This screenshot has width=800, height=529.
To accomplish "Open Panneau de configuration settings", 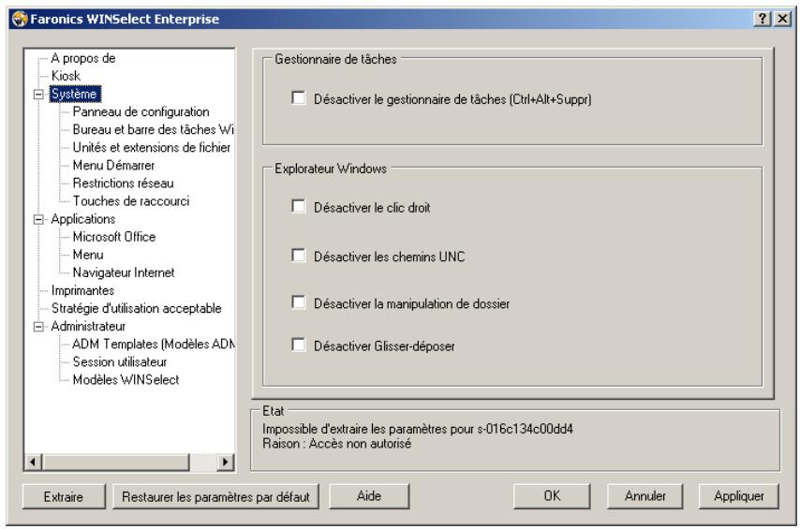I will coord(141,111).
